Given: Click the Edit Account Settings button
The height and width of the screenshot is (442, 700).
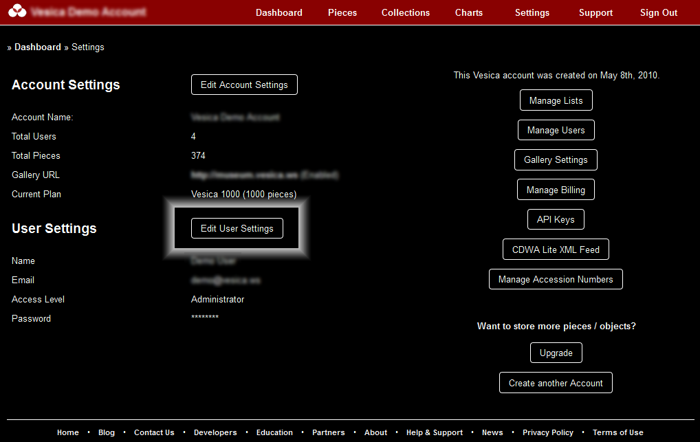Looking at the screenshot, I should coord(244,85).
